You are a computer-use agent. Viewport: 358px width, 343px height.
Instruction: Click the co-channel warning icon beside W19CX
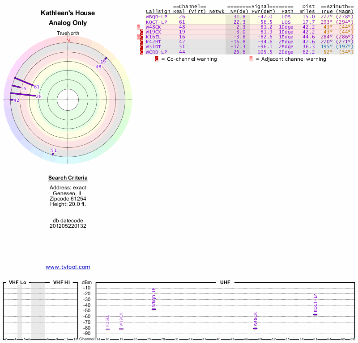tap(142, 32)
